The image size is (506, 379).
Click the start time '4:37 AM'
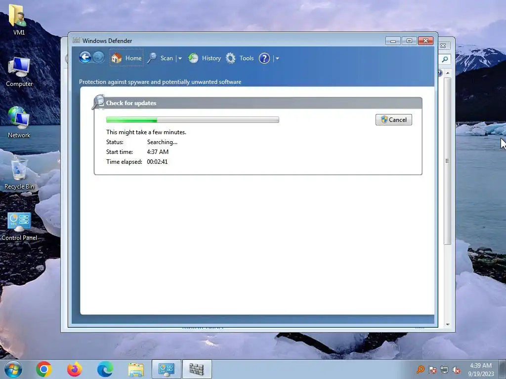click(158, 152)
